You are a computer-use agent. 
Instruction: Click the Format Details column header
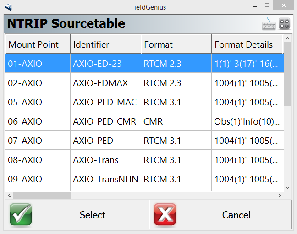[247, 44]
